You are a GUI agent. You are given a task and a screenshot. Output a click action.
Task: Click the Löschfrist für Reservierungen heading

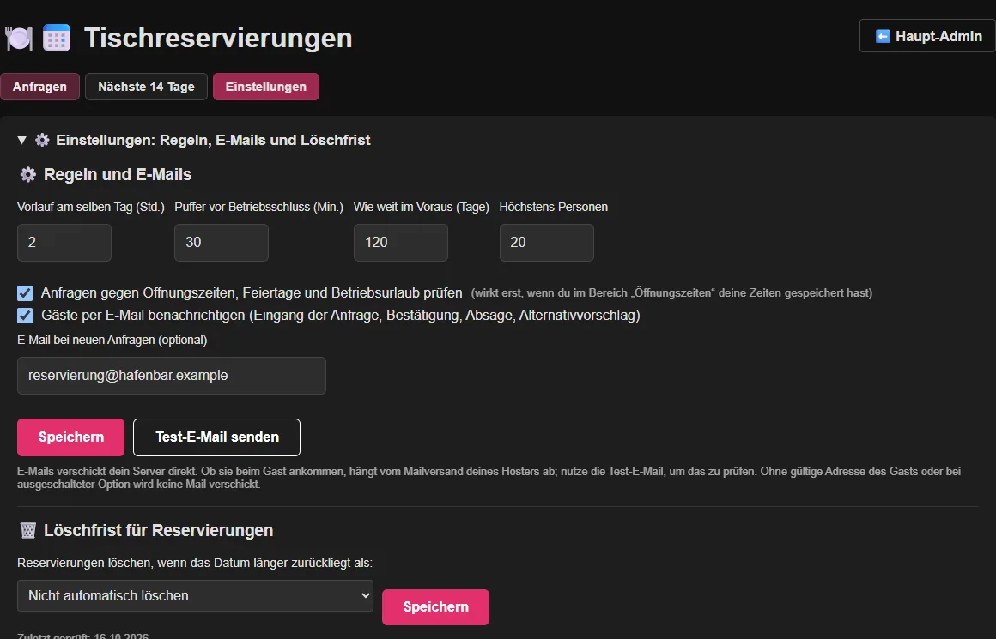pos(158,530)
